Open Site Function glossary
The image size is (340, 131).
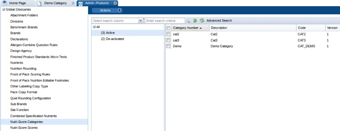[x=20, y=110]
